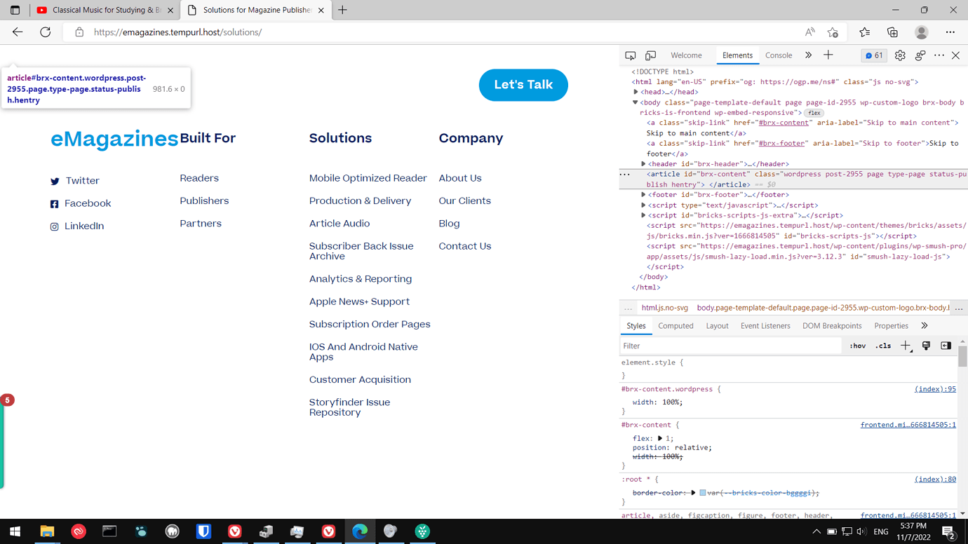This screenshot has width=968, height=544.
Task: Open Bitwarden shield icon in taskbar
Action: click(x=203, y=531)
